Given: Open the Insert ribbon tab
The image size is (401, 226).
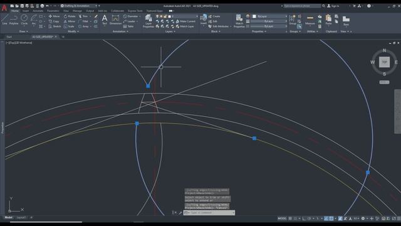Looking at the screenshot, I should (26, 11).
